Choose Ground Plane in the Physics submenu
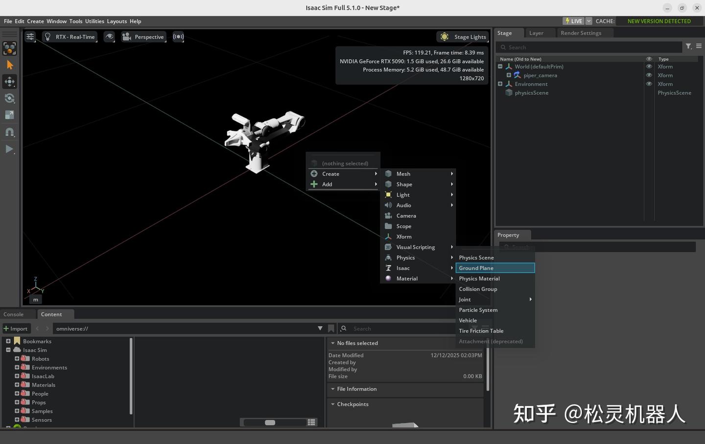705x444 pixels. point(495,268)
